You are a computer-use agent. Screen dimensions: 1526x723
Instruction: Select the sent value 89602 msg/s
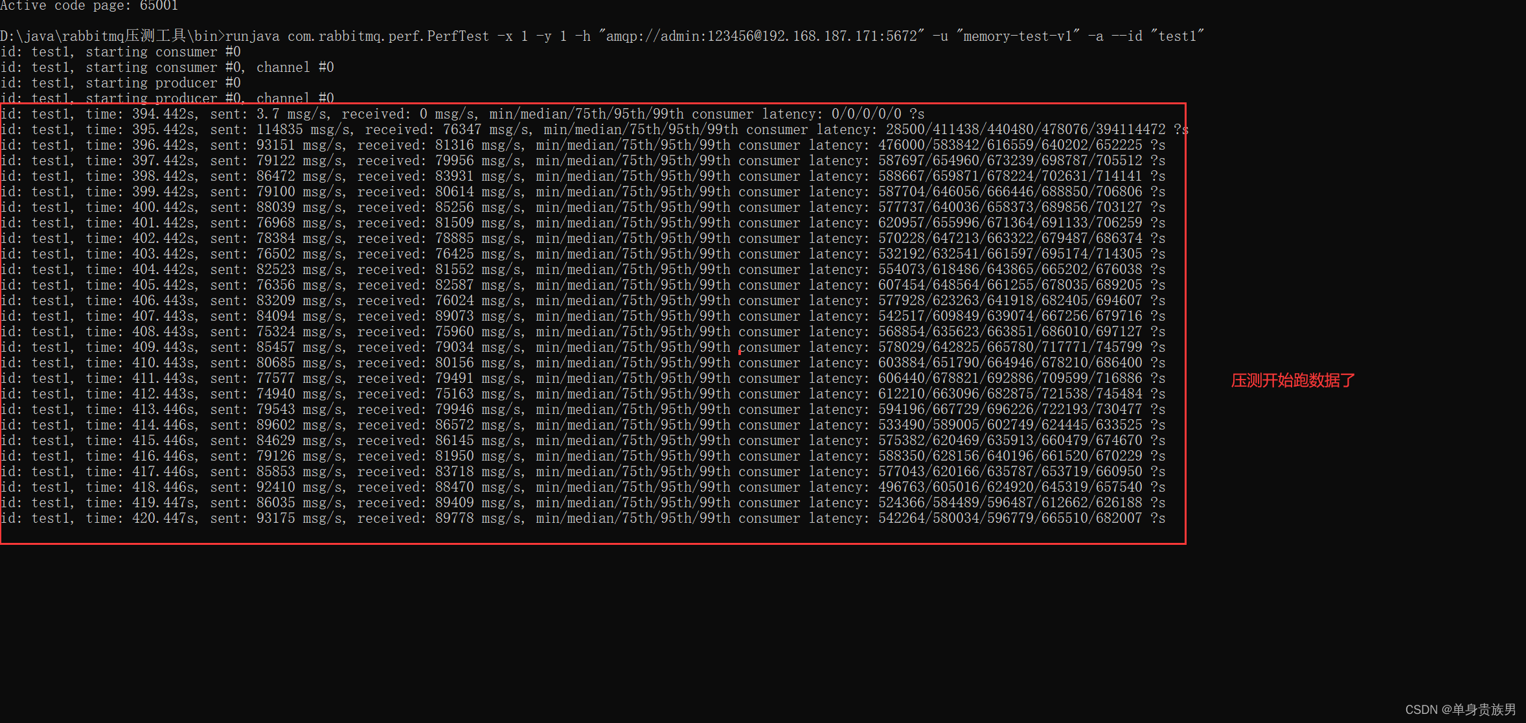click(x=300, y=425)
